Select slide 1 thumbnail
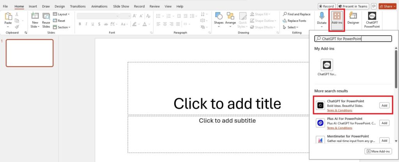The image size is (399, 162). click(30, 53)
